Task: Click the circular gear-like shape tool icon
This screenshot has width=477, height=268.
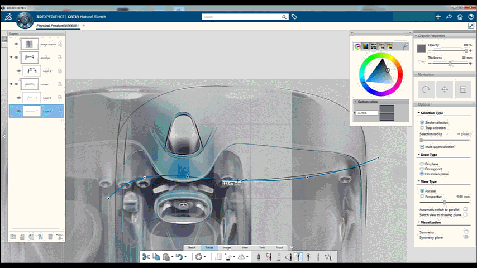Action: coord(199,257)
